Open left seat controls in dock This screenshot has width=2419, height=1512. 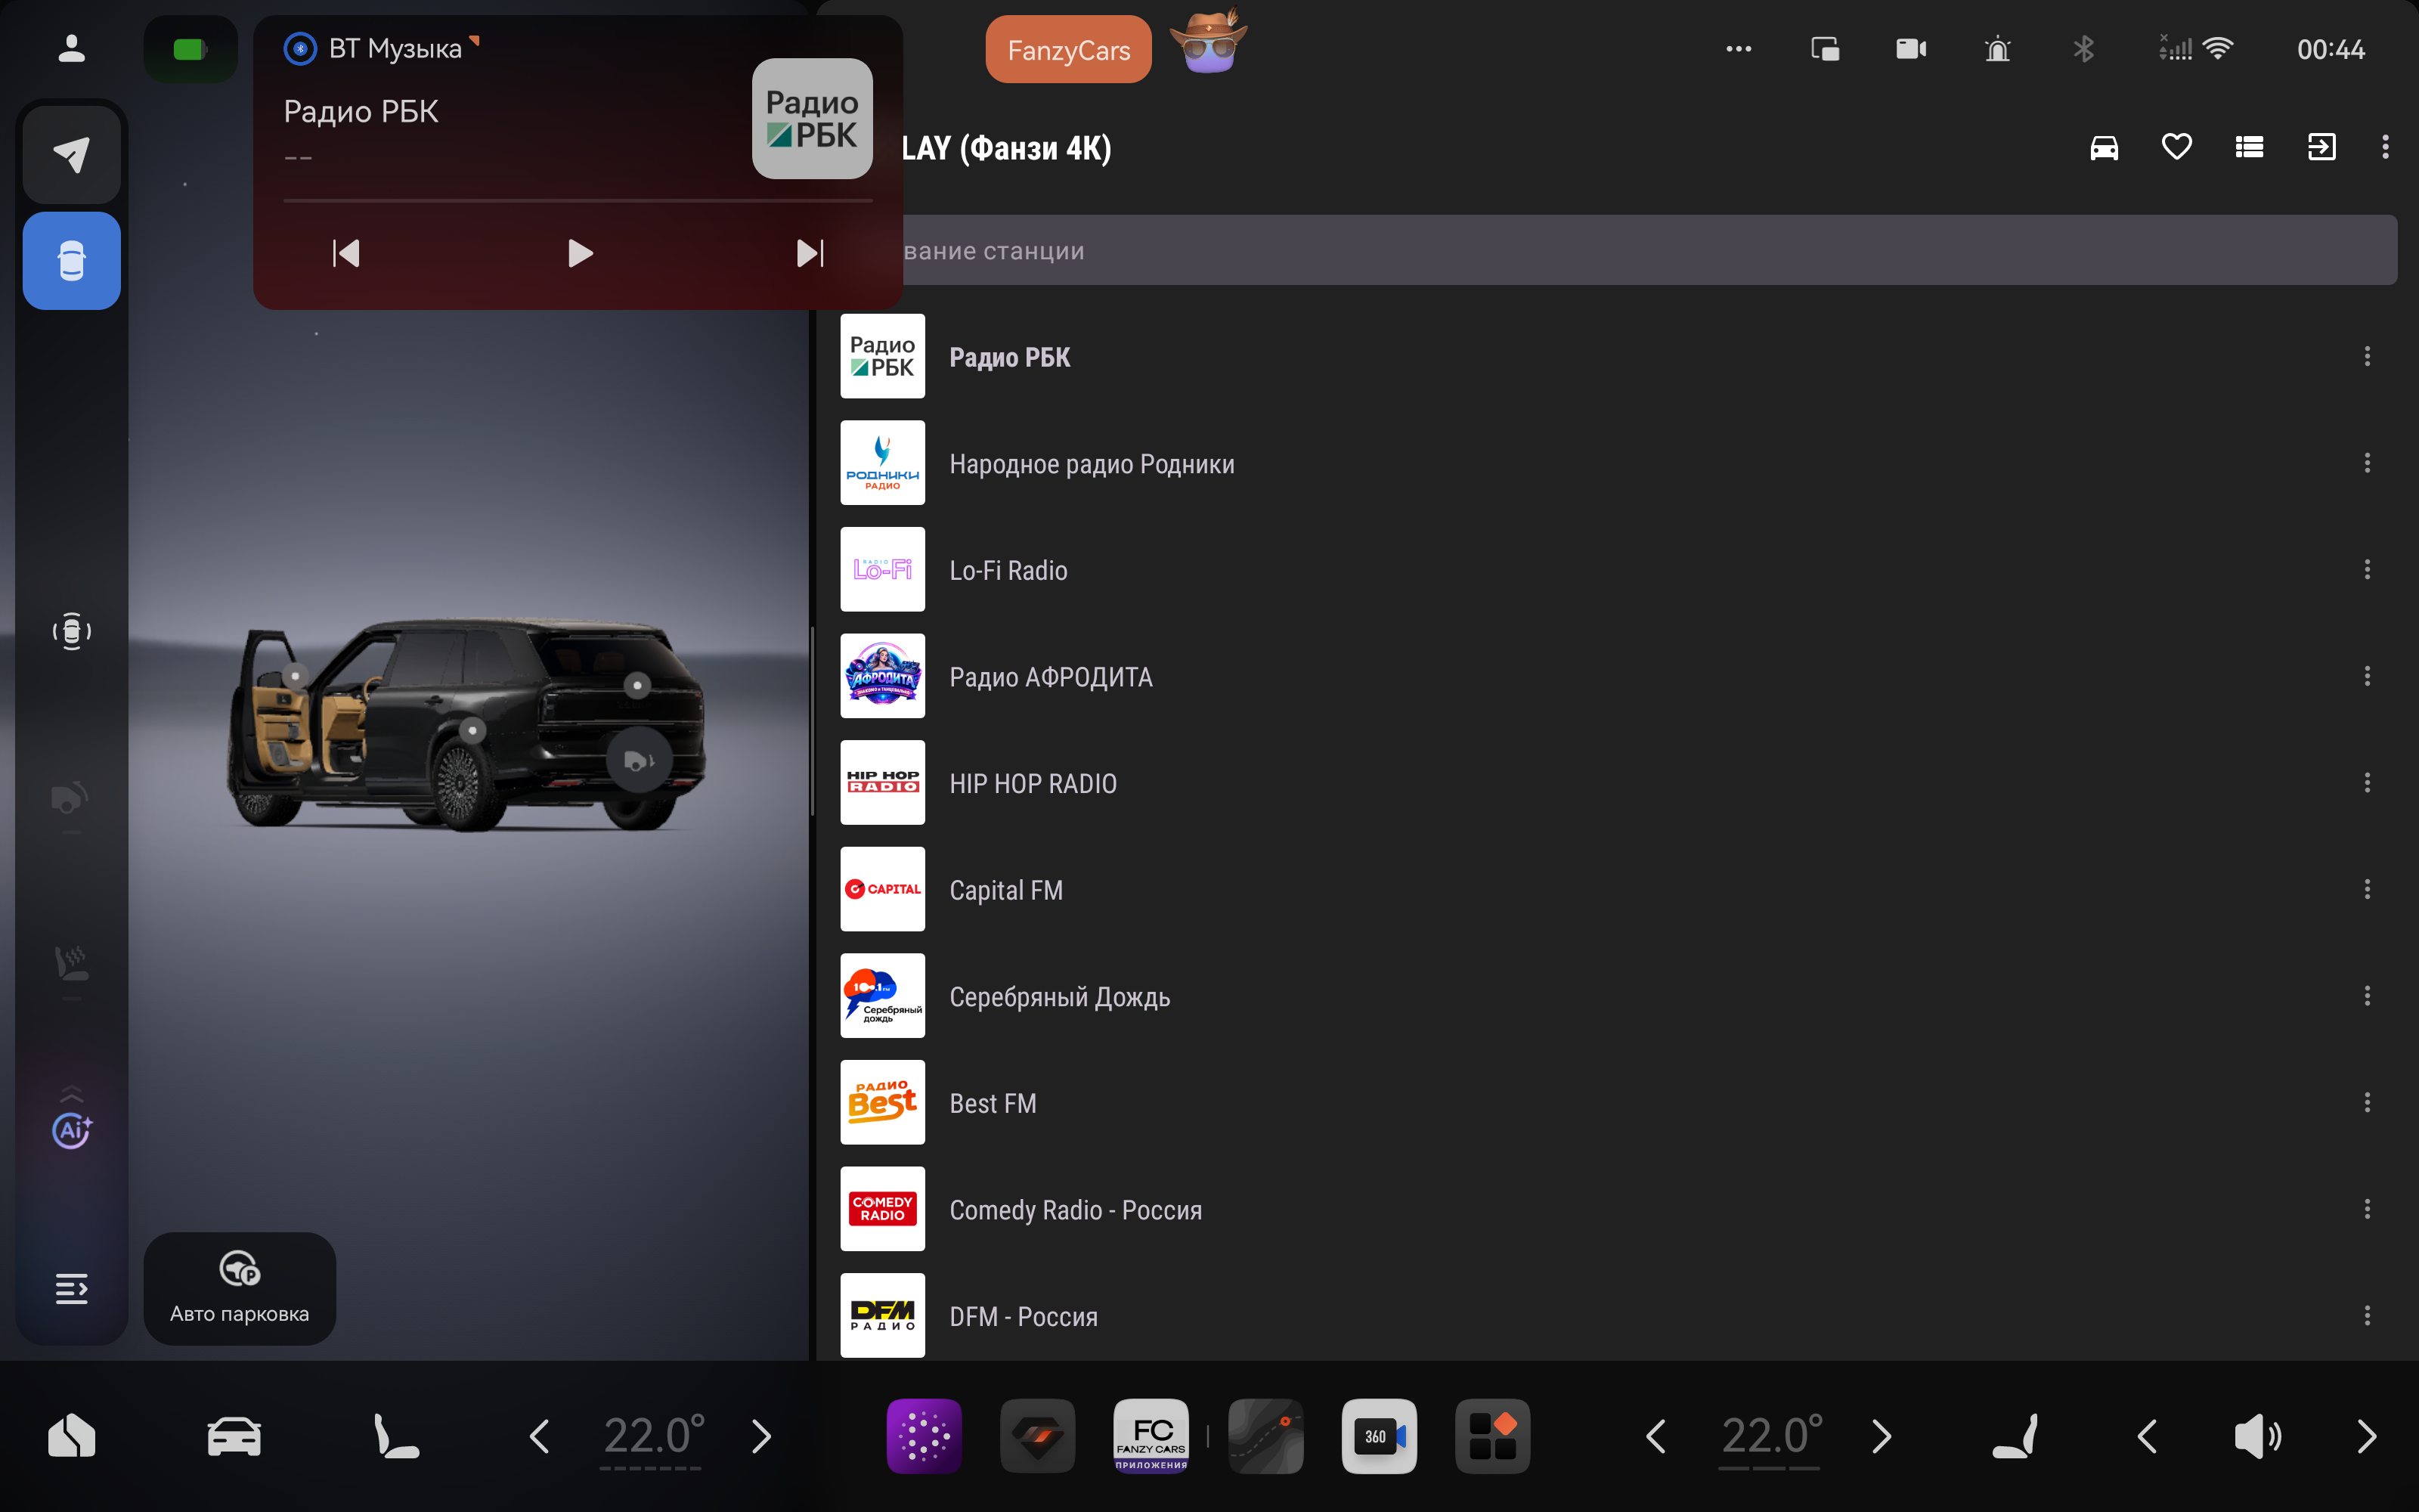[x=396, y=1436]
